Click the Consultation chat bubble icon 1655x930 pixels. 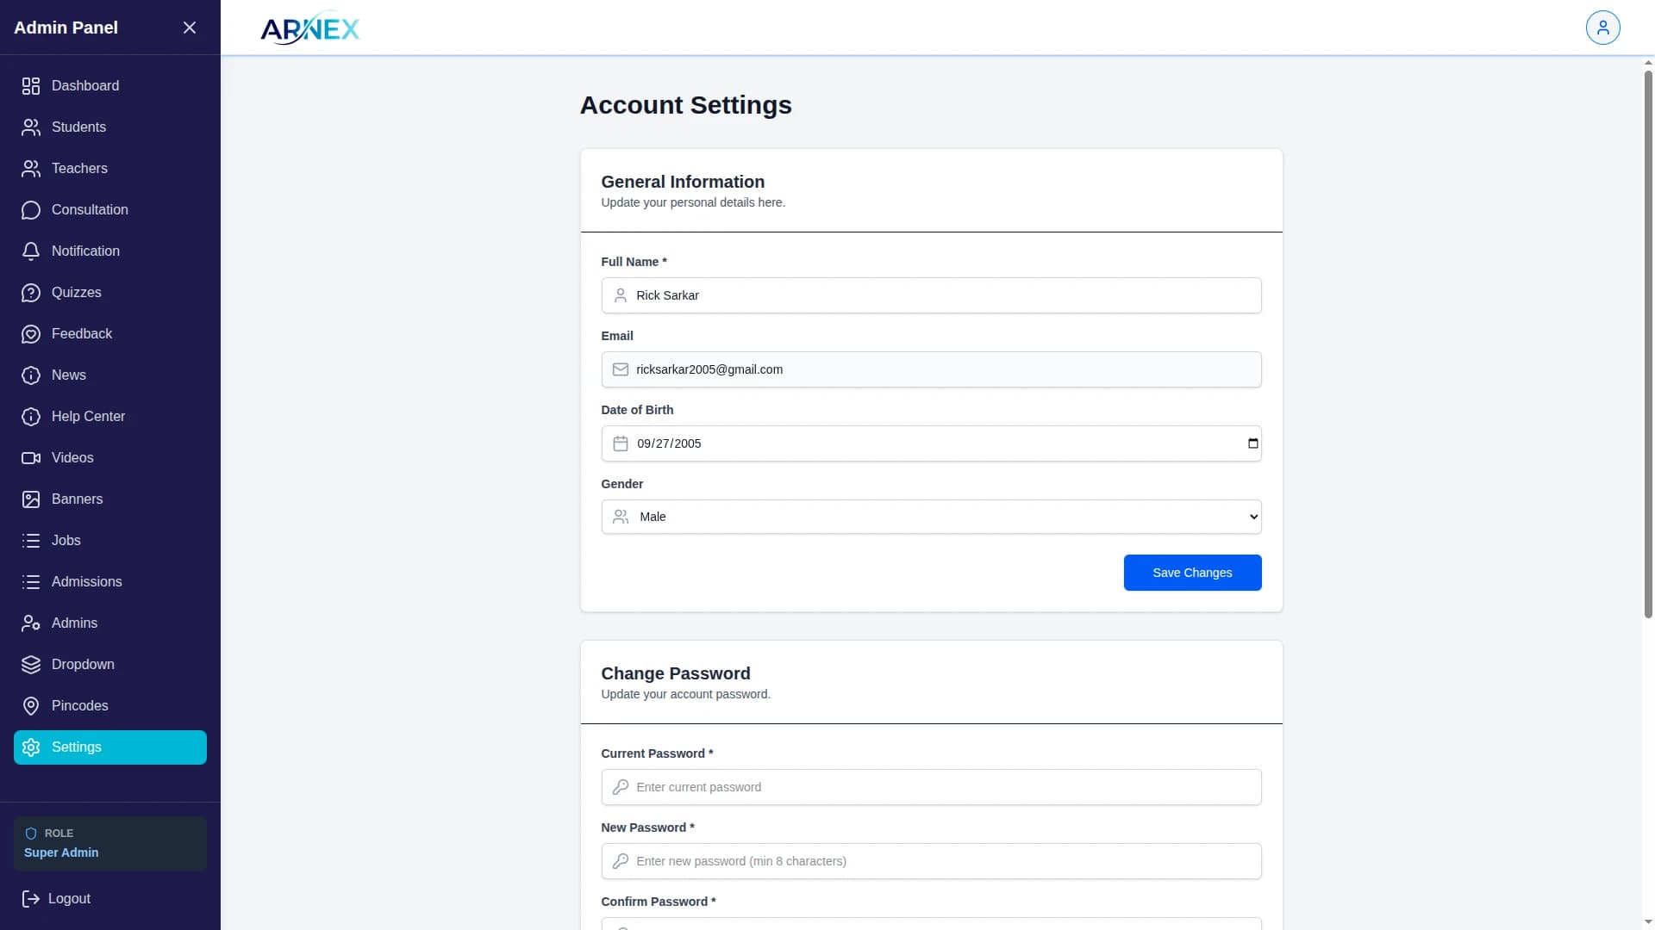tap(31, 210)
